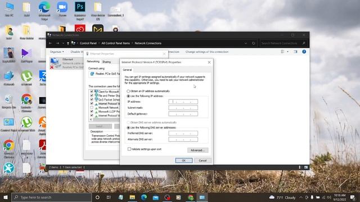Select Use the following IP address
Screen dimensions: 360x202
(x=128, y=96)
